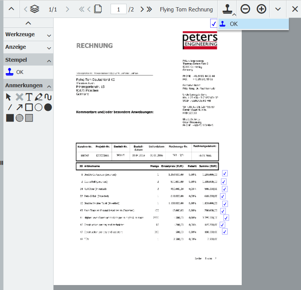Click checkmark stamp beside last checked row

(225, 232)
